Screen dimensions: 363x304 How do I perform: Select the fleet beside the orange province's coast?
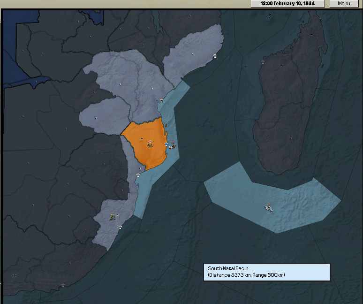tap(172, 146)
